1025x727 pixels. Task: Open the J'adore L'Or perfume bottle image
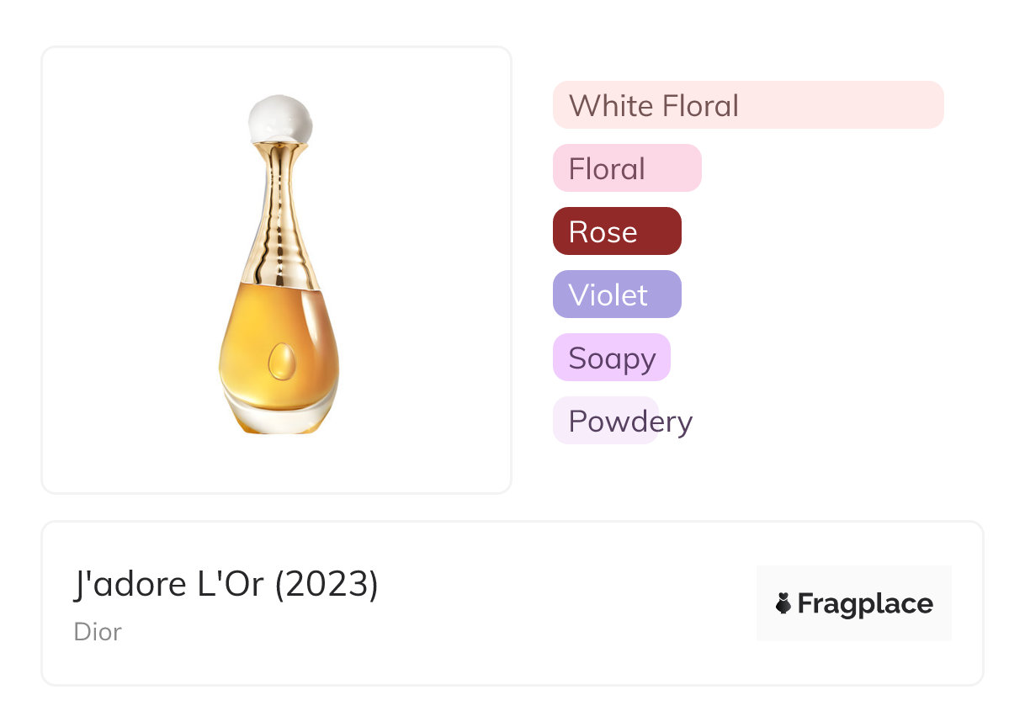tap(278, 269)
